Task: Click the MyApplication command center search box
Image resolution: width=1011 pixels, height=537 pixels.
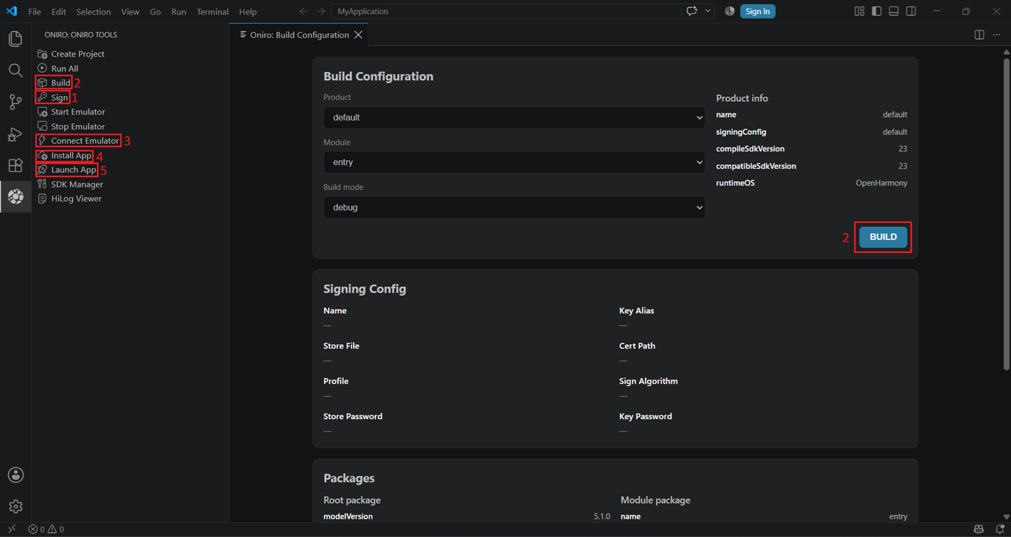Action: tap(506, 11)
